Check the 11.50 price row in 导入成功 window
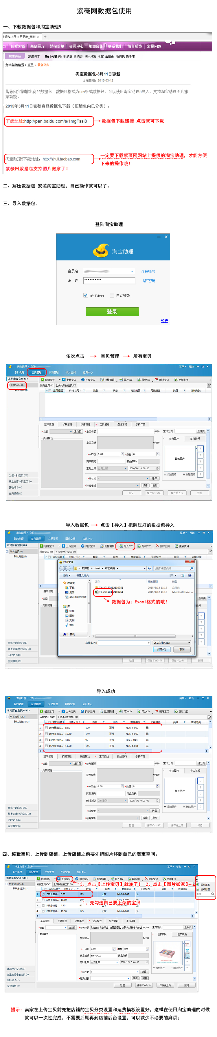217x1037 pixels. click(x=46, y=746)
